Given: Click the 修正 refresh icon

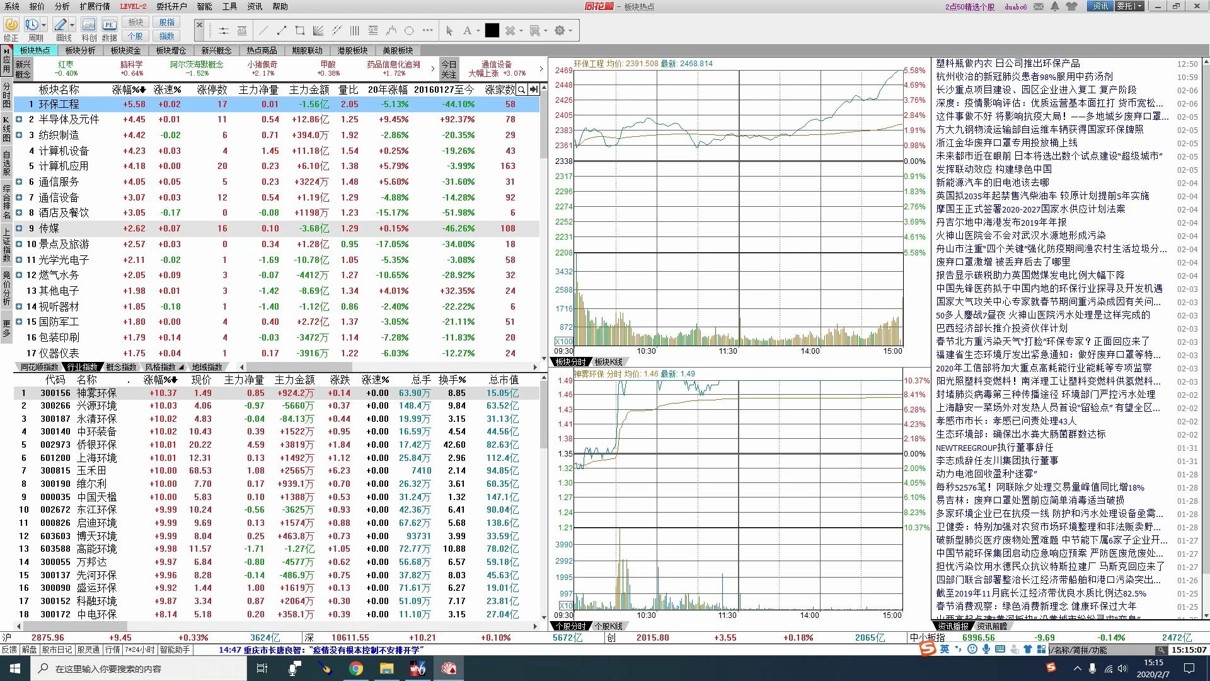Looking at the screenshot, I should 11,25.
